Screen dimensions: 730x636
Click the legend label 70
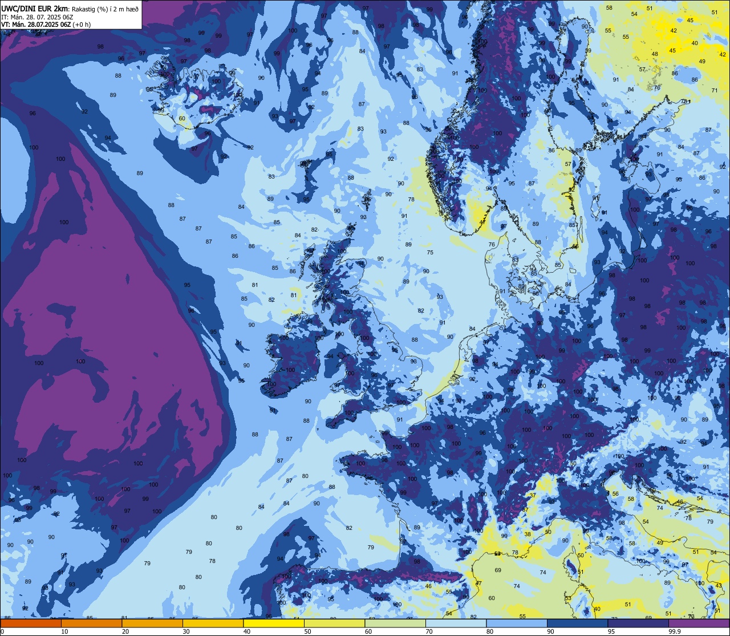coord(429,631)
